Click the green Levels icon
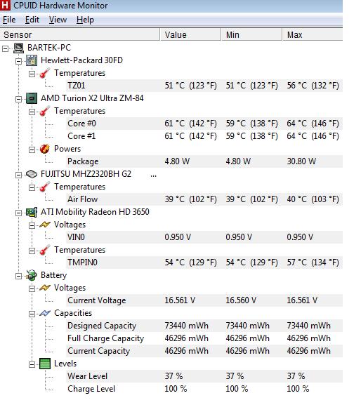This screenshot has width=361, height=405. 45,364
